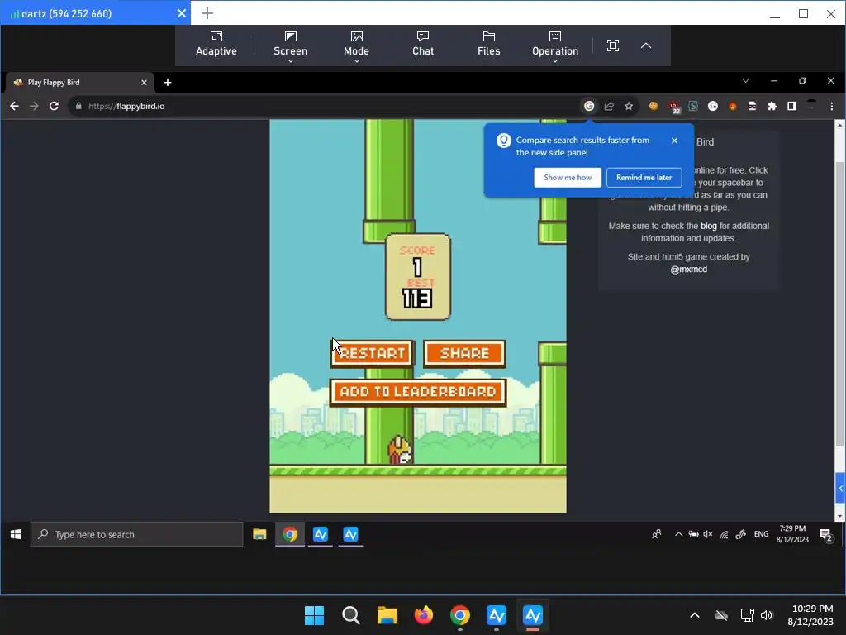
Task: Dismiss the side panel tip popup
Action: click(x=674, y=141)
